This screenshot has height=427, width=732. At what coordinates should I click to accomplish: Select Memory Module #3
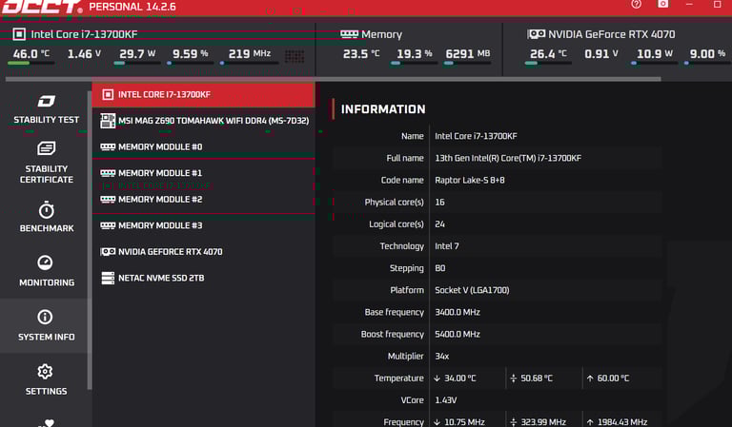(204, 225)
